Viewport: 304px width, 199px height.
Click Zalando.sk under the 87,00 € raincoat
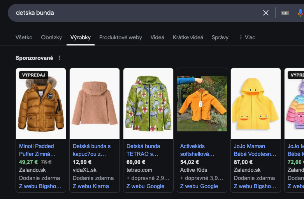[247, 170]
